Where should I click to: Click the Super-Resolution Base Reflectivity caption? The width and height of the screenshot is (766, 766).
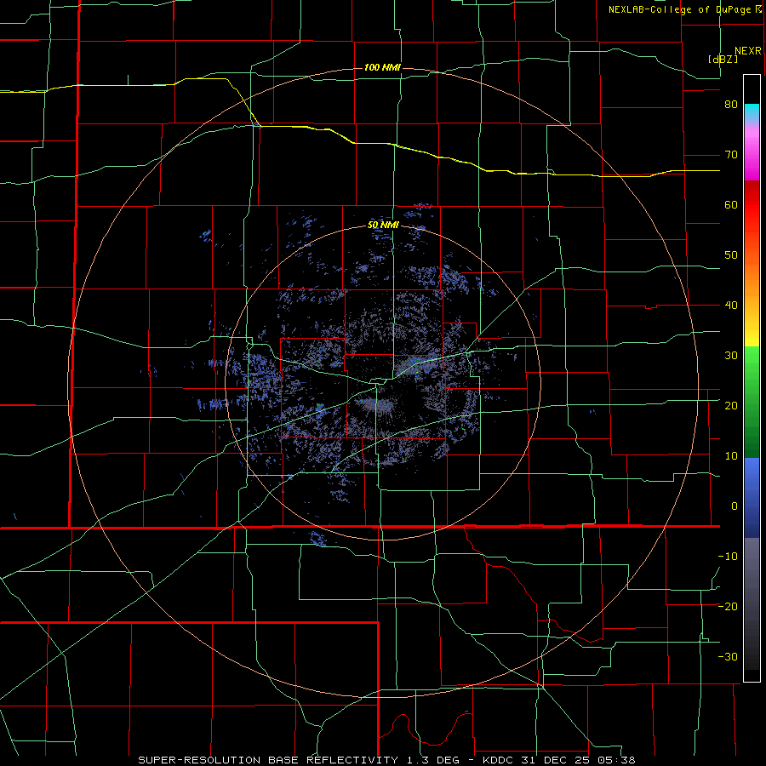click(386, 760)
